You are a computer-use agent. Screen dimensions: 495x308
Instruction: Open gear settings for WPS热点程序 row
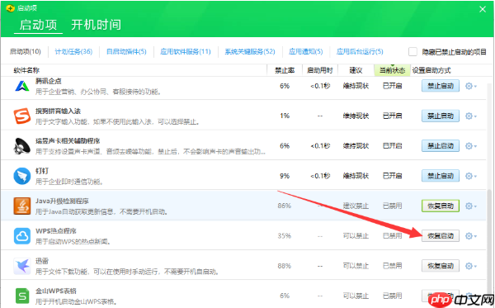click(x=471, y=236)
